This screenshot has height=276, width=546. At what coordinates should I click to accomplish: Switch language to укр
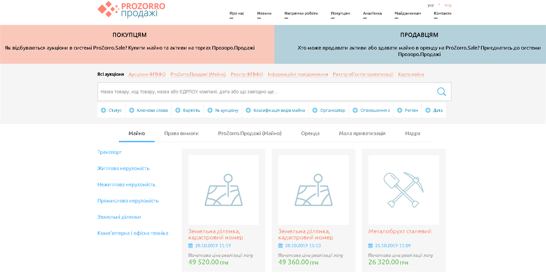point(431,5)
